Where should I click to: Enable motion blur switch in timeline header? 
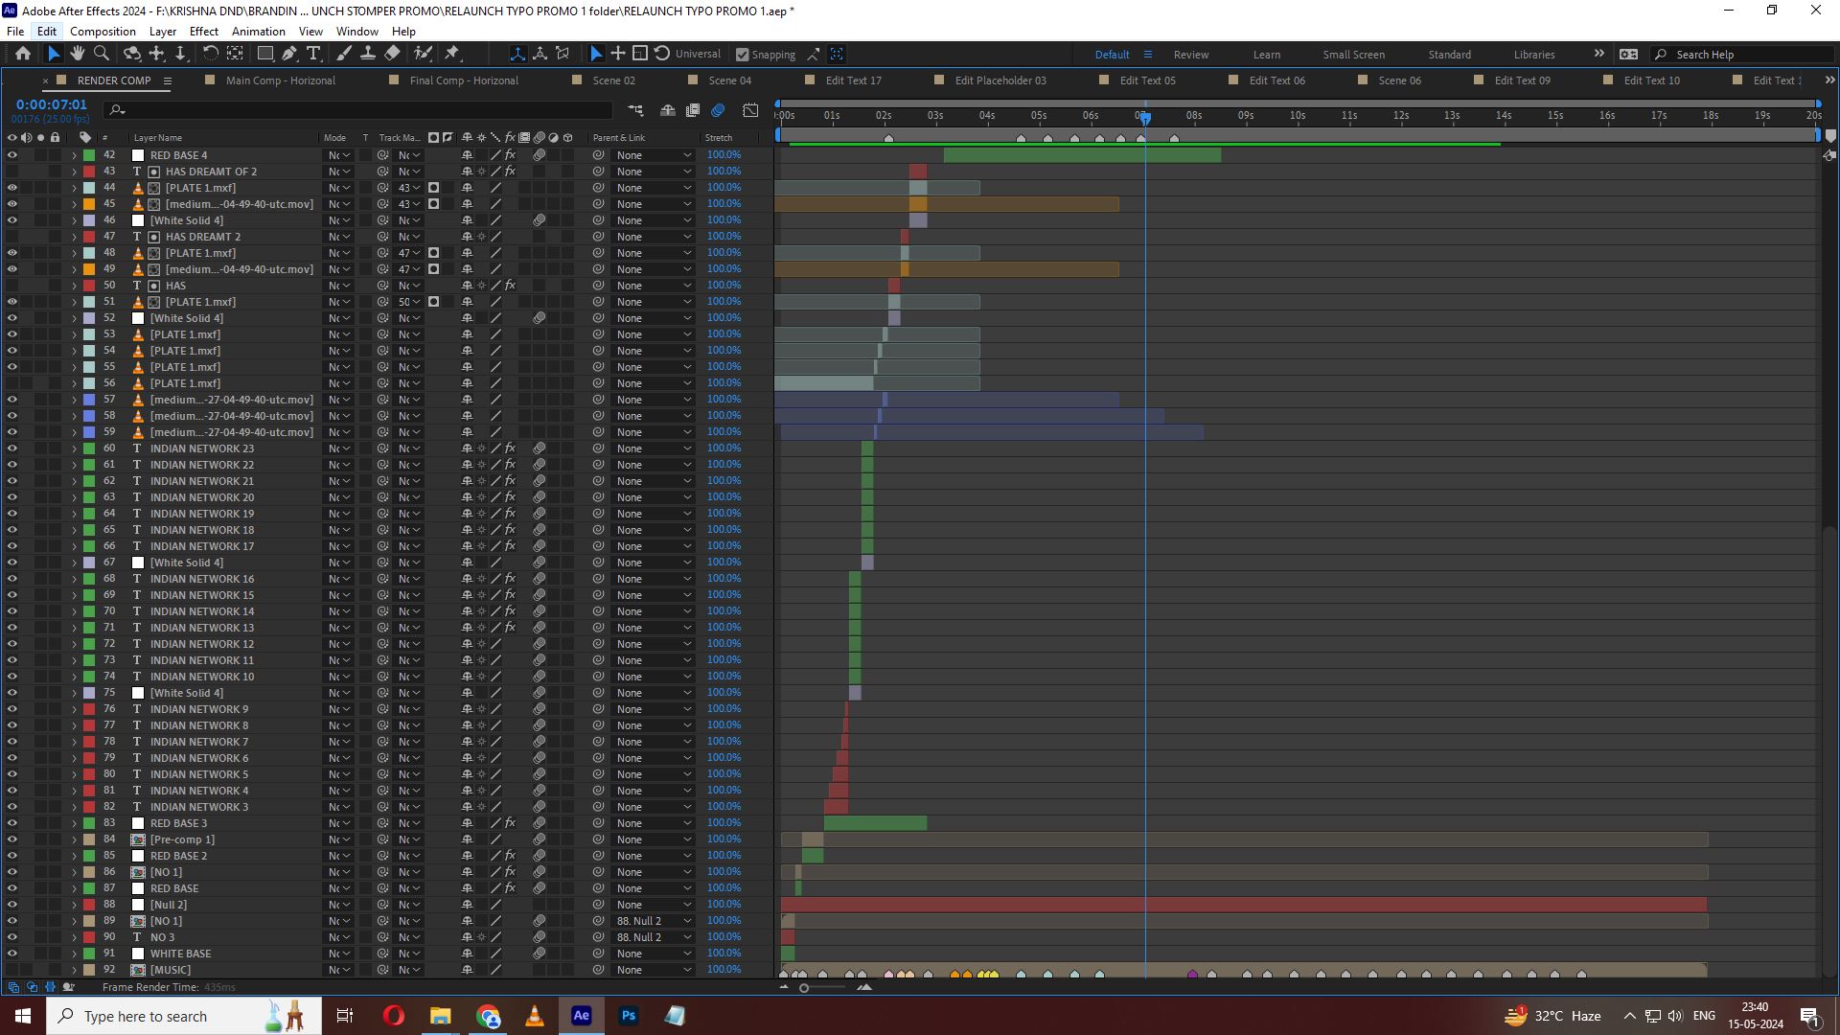pos(718,110)
